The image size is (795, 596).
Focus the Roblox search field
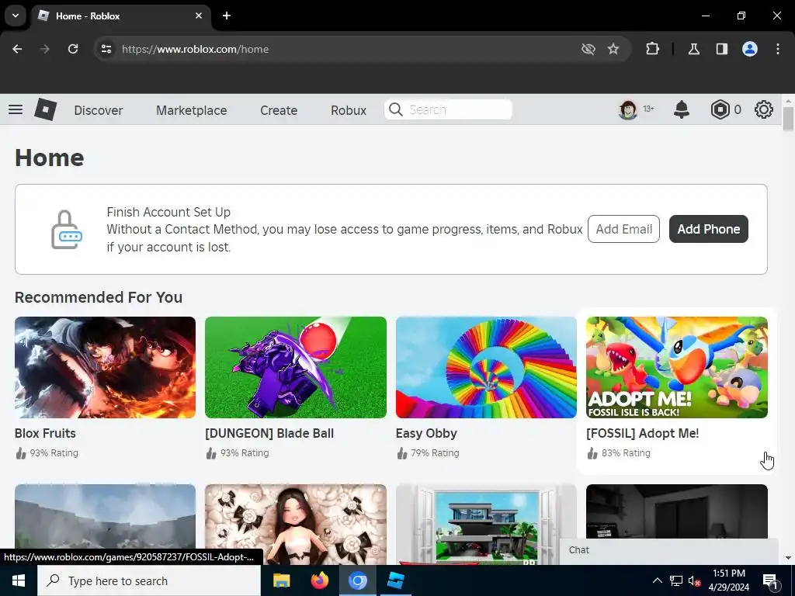click(x=448, y=109)
